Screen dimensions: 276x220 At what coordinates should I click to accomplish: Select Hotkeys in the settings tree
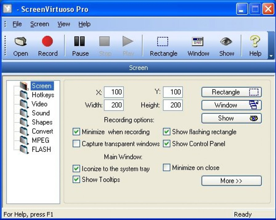click(x=43, y=95)
